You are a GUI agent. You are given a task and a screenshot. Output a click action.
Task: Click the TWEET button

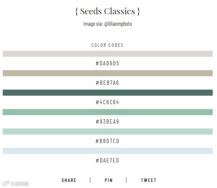(x=149, y=180)
